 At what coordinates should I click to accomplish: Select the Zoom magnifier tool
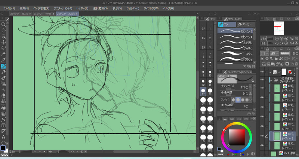click(3, 24)
